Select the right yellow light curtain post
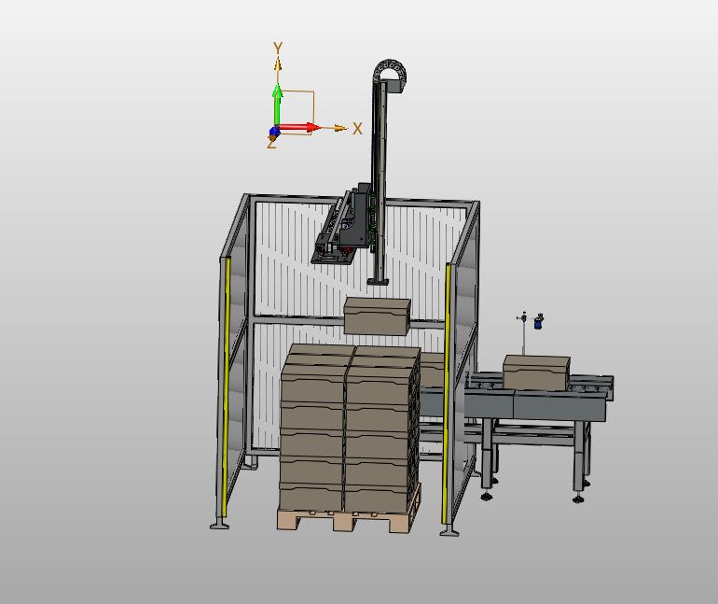This screenshot has height=604, width=718. 448,393
